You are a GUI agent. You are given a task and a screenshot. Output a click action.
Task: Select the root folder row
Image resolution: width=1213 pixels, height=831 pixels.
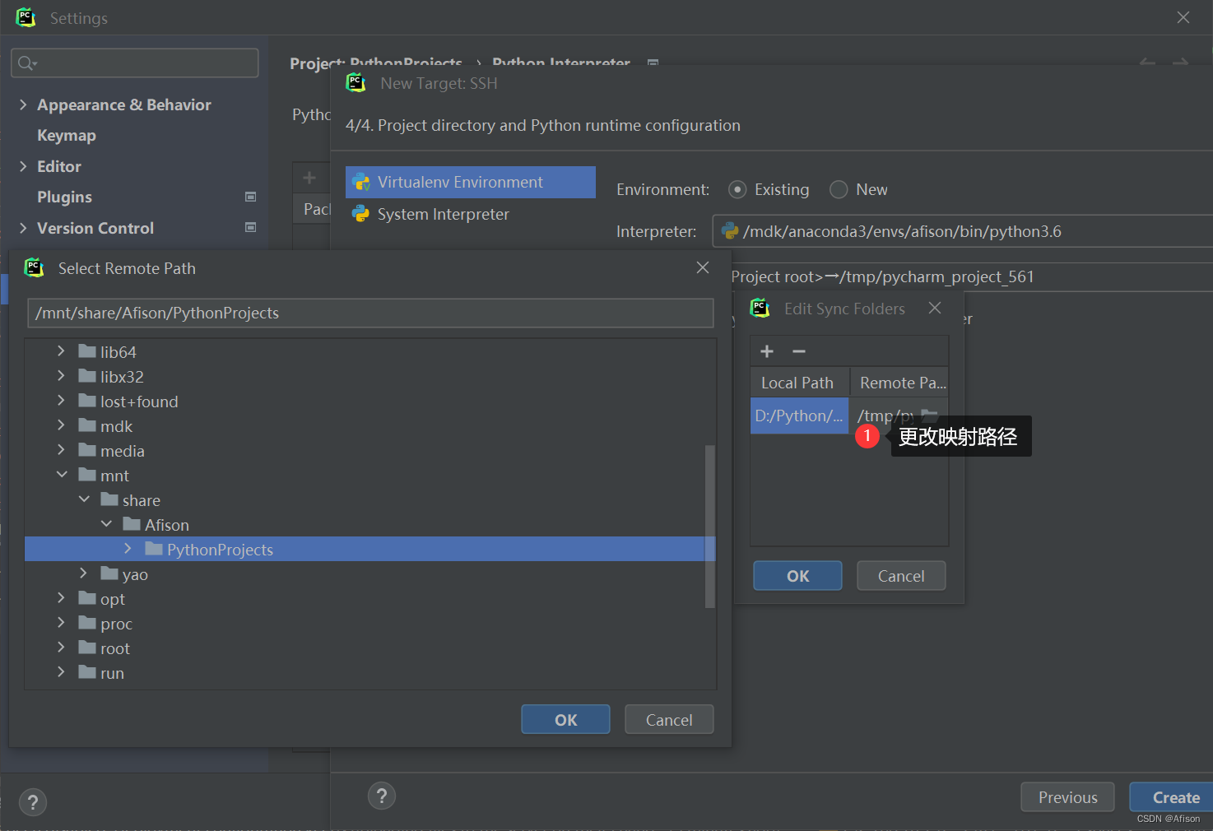pyautogui.click(x=370, y=648)
